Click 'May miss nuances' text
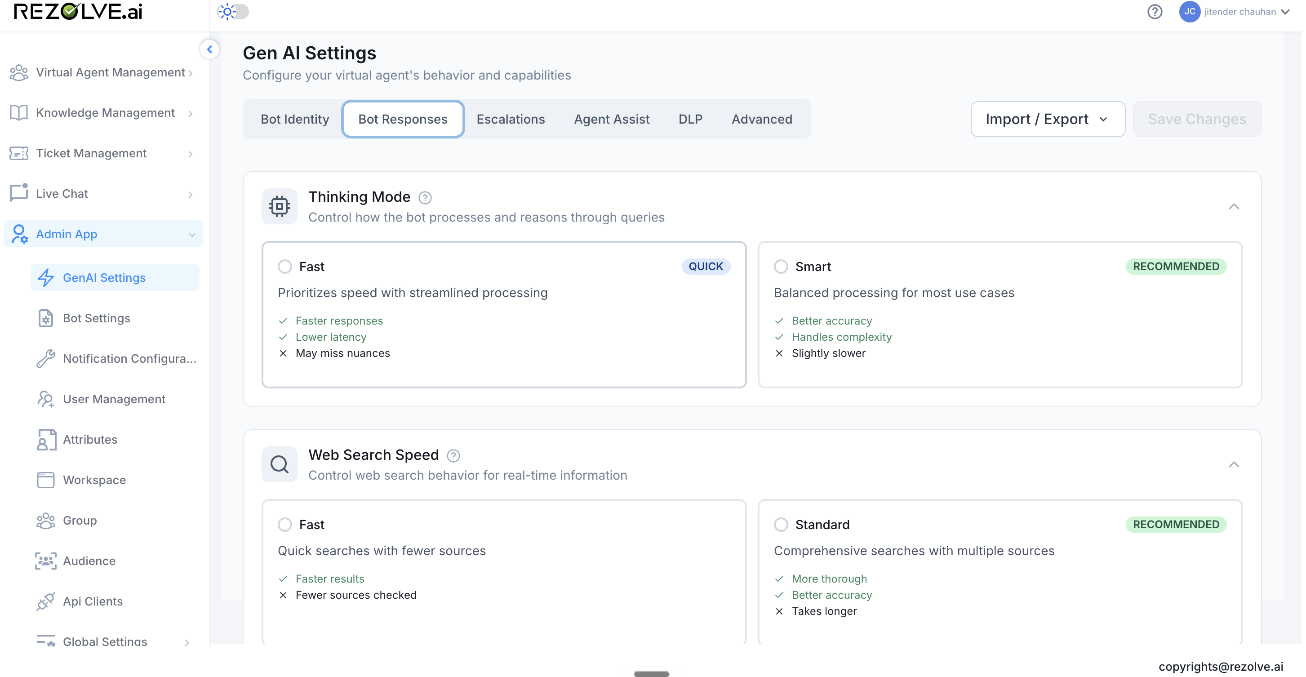 (343, 353)
